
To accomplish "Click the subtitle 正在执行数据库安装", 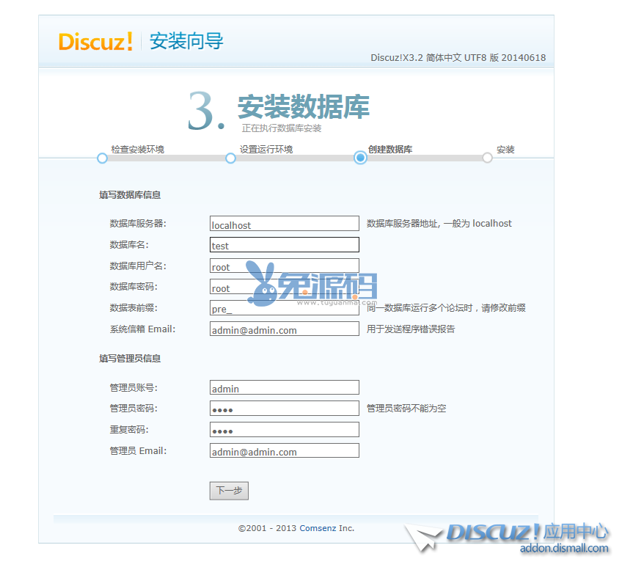I will (282, 128).
